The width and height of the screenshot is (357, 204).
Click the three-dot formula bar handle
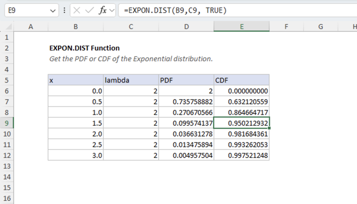pos(64,10)
